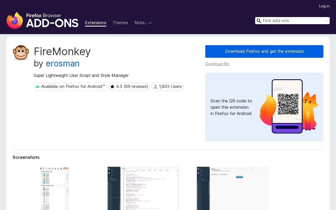Click the FireMonkey monkey icon
The height and width of the screenshot is (210, 336).
click(x=21, y=52)
